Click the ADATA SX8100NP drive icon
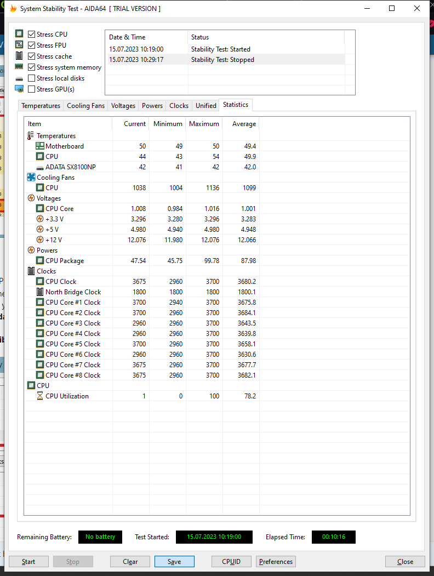 (39, 168)
